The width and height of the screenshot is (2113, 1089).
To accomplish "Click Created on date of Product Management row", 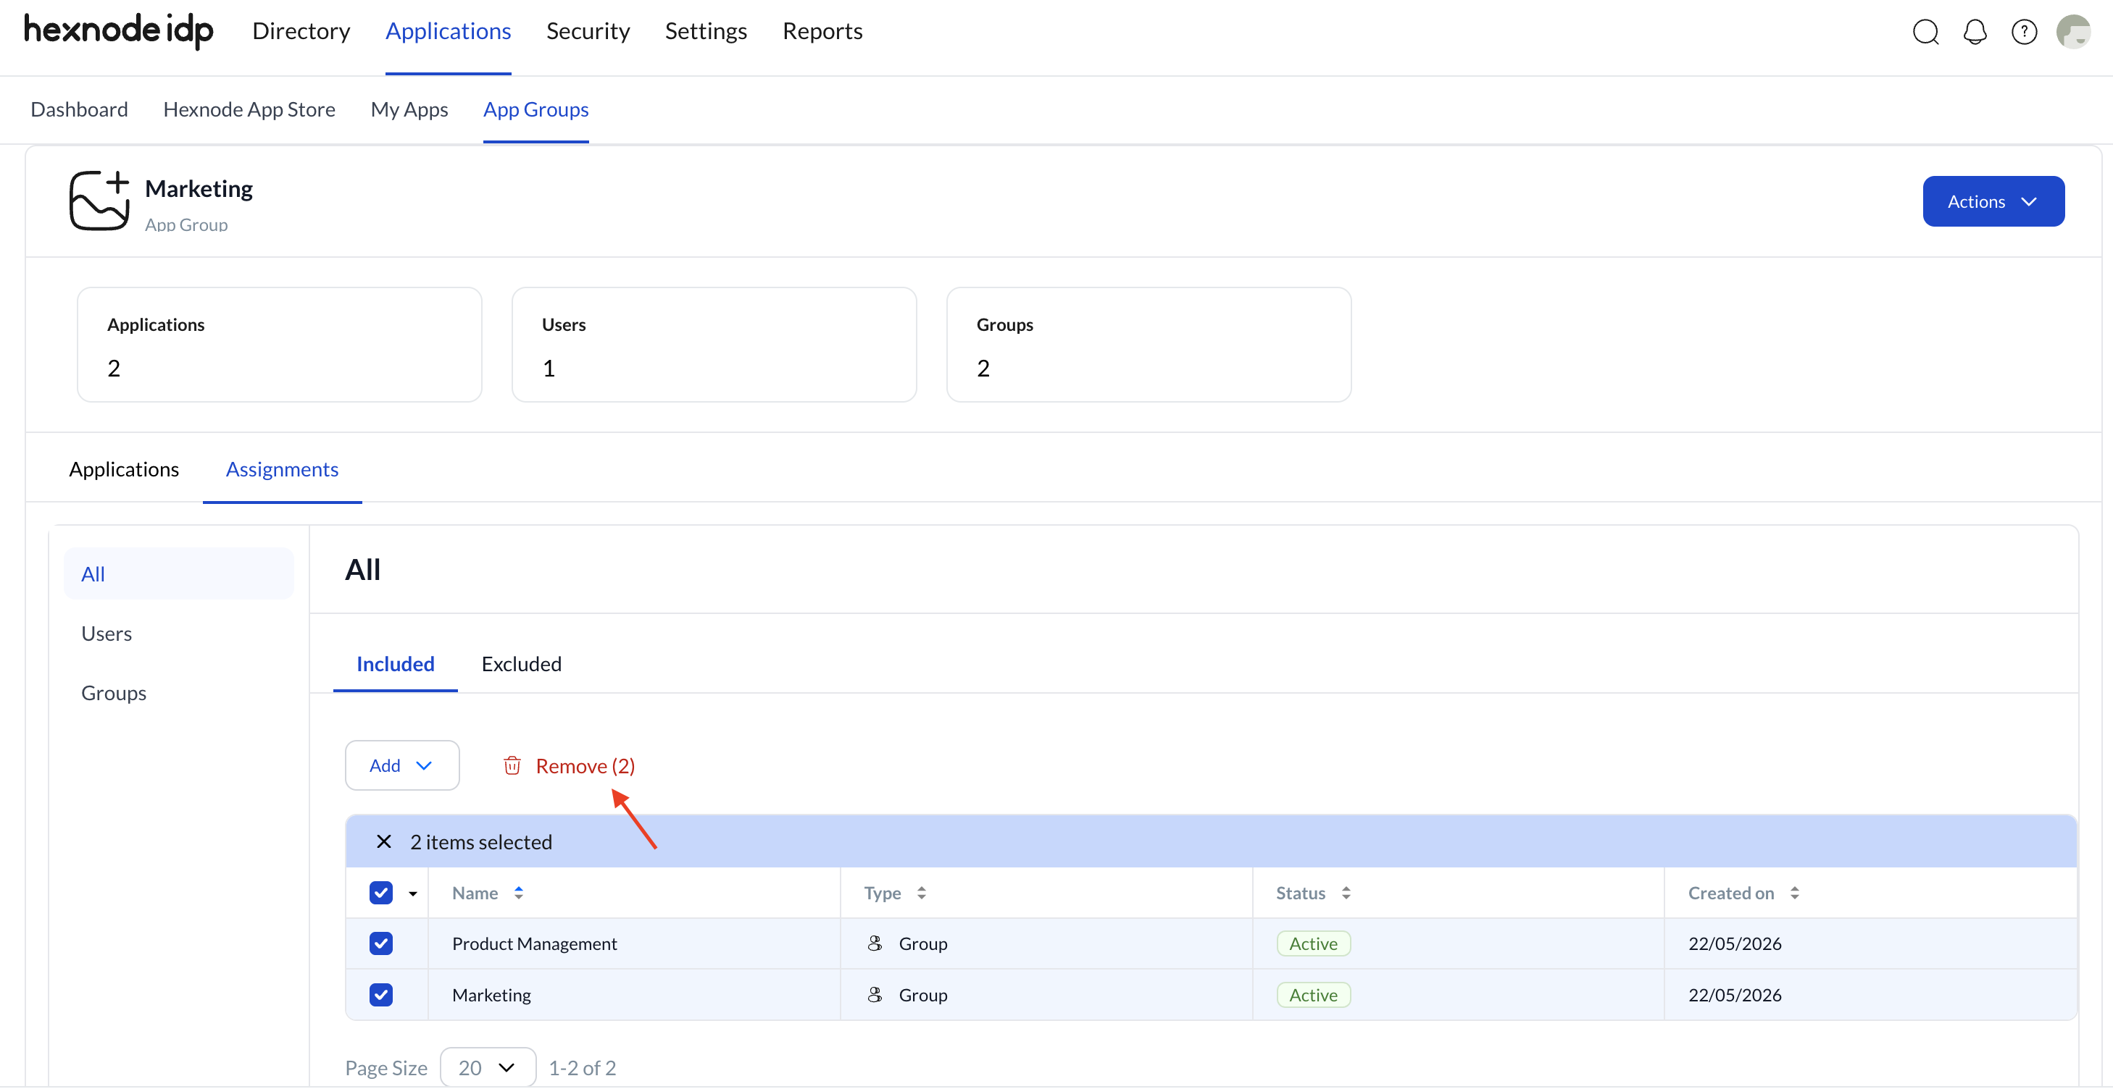I will pyautogui.click(x=1734, y=943).
